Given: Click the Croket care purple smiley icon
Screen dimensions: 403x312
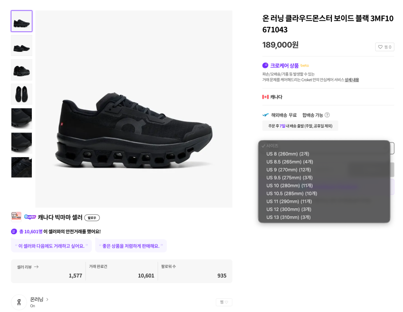Looking at the screenshot, I should click(x=265, y=66).
